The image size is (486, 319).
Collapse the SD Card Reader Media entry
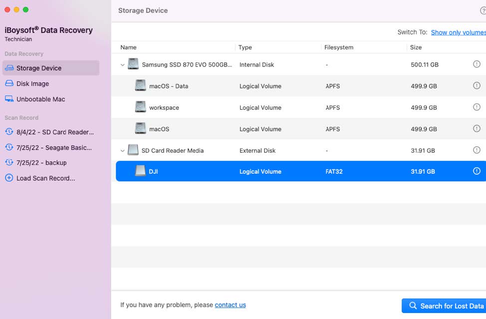click(122, 150)
